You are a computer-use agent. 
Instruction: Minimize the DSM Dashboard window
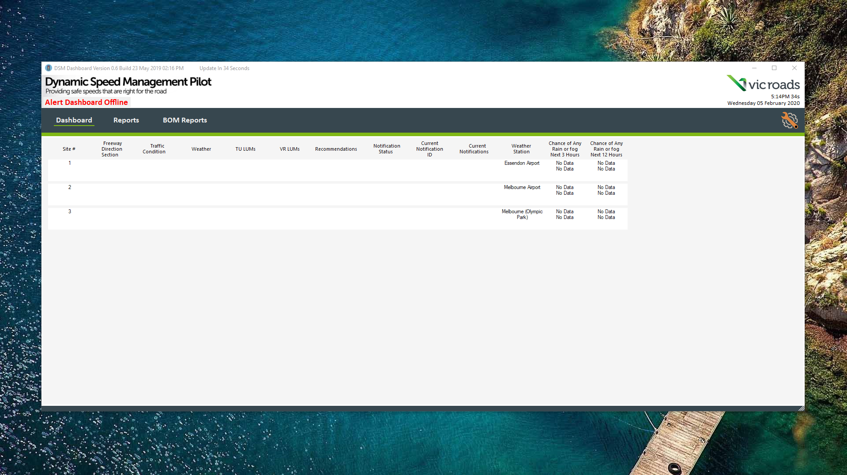click(754, 68)
